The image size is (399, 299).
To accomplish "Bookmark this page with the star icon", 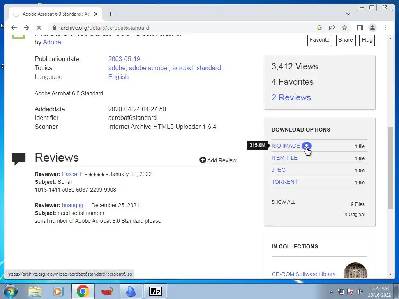I will coord(344,28).
